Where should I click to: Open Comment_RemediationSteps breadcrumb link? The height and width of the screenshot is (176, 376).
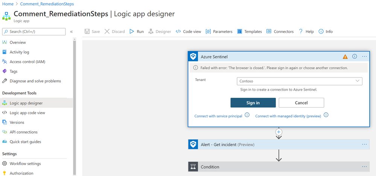coord(47,4)
